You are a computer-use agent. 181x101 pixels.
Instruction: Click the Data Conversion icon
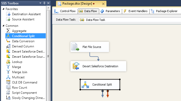[8, 41]
